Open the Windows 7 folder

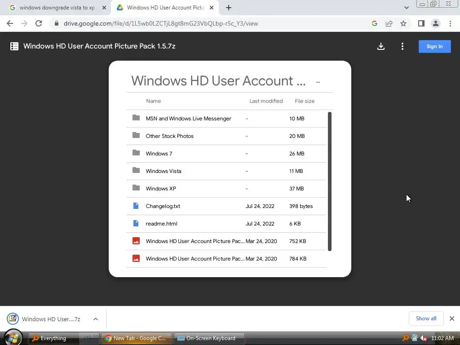(226, 154)
